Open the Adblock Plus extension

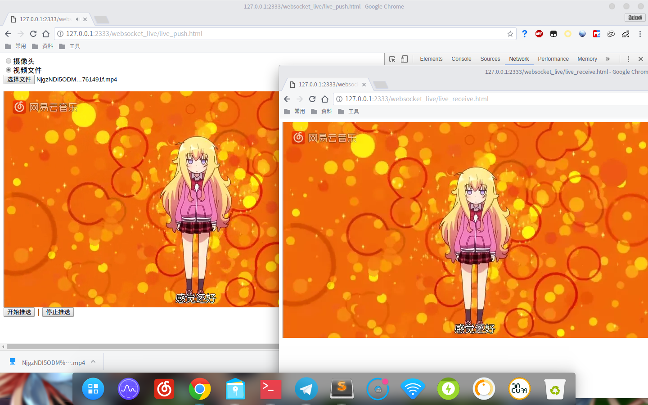coord(539,34)
